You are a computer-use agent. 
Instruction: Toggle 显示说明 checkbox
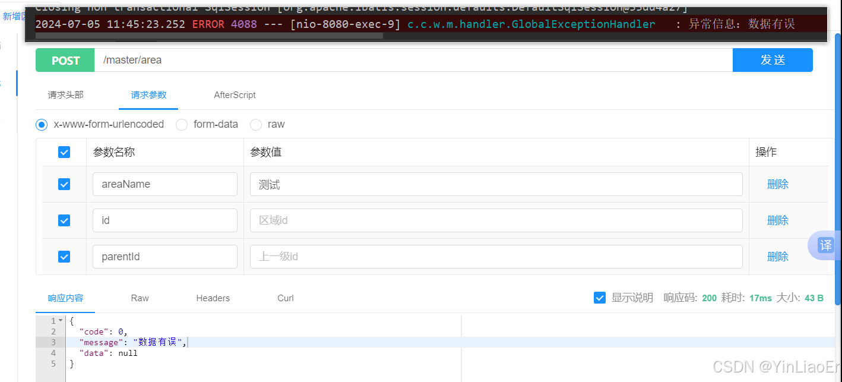(x=600, y=298)
